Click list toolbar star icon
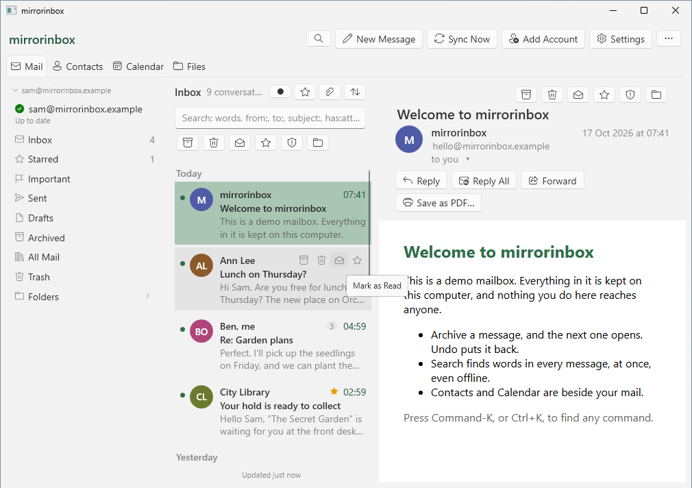692x488 pixels. pyautogui.click(x=266, y=143)
